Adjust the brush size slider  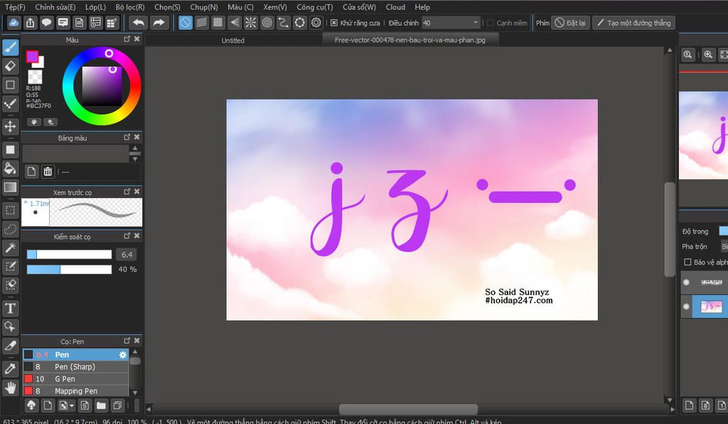69,255
